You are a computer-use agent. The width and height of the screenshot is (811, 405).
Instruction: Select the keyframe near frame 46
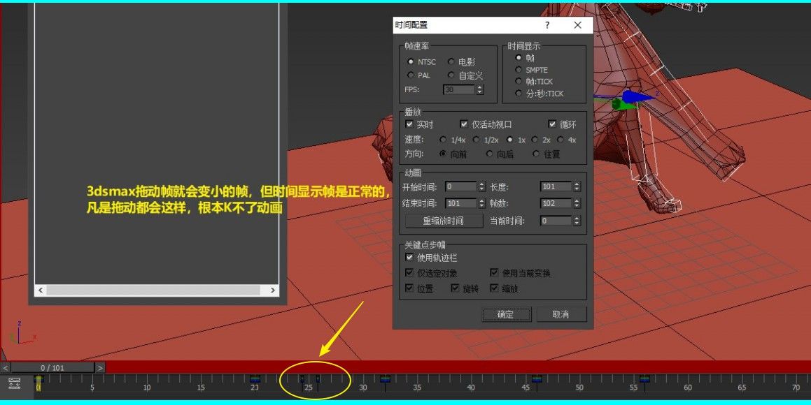537,380
